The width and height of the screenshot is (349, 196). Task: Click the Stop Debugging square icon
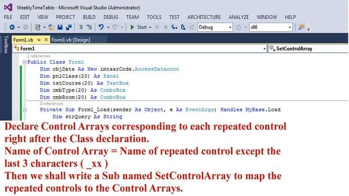[x=166, y=27]
